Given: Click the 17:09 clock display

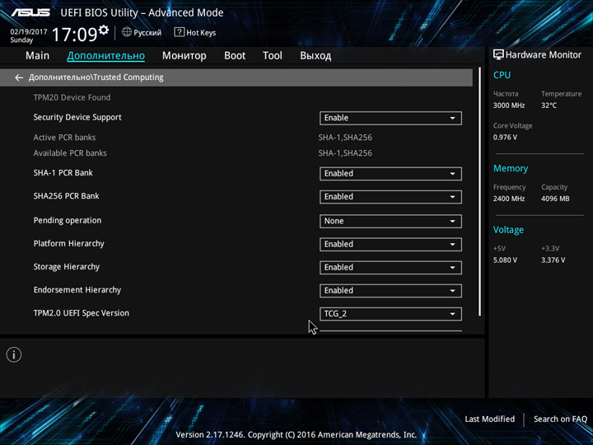Looking at the screenshot, I should (74, 35).
